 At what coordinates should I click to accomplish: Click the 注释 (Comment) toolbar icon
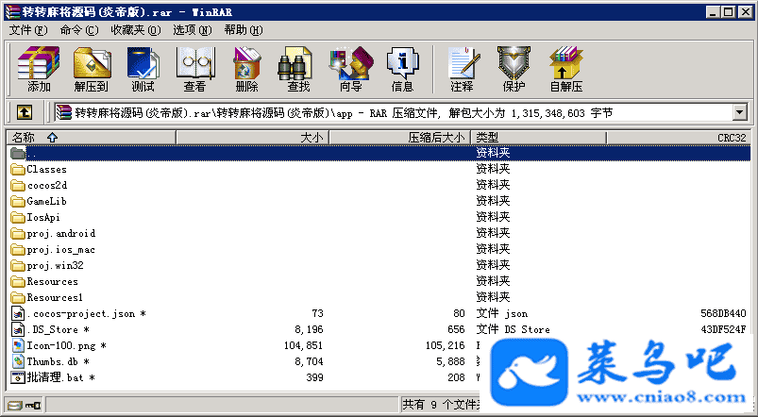462,69
